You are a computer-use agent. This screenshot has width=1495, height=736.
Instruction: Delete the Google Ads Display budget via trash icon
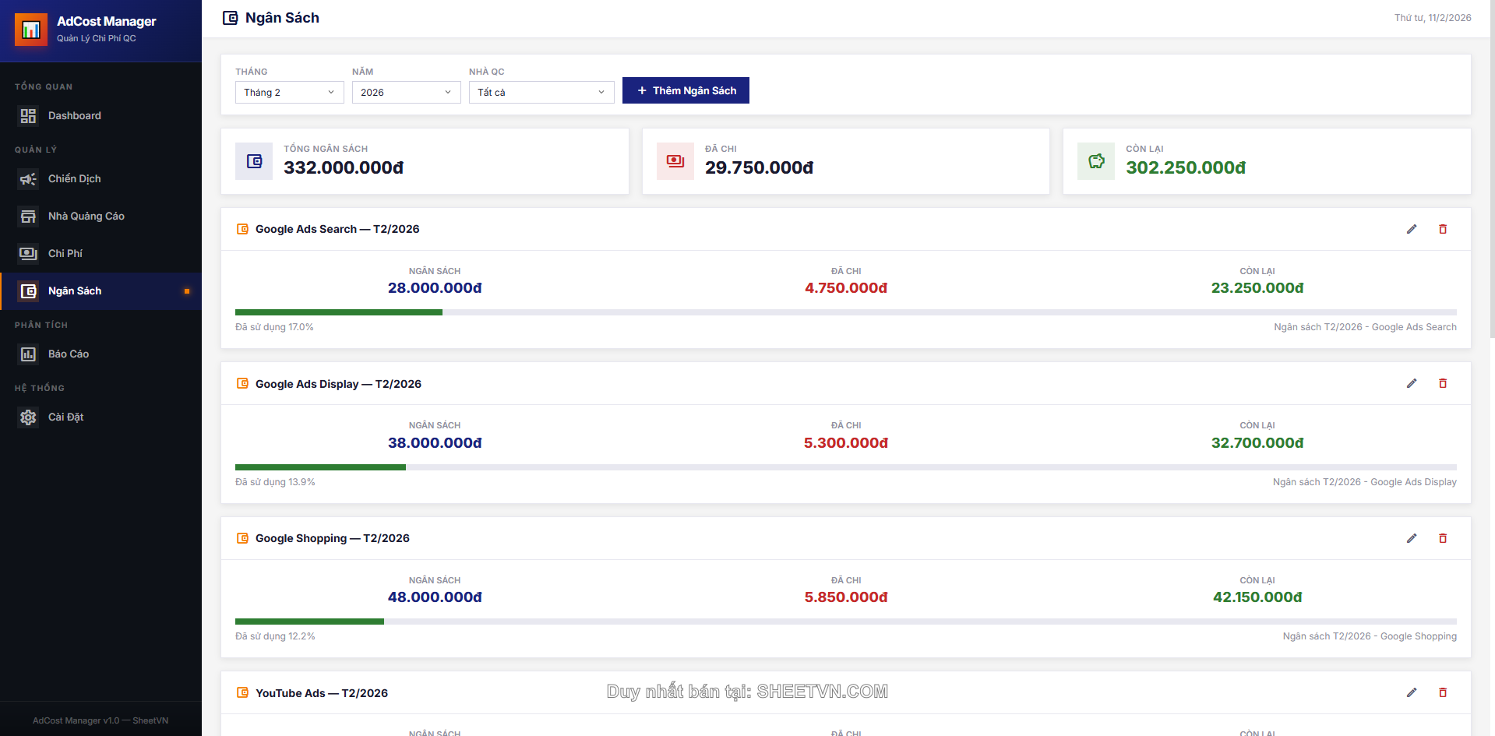coord(1443,383)
